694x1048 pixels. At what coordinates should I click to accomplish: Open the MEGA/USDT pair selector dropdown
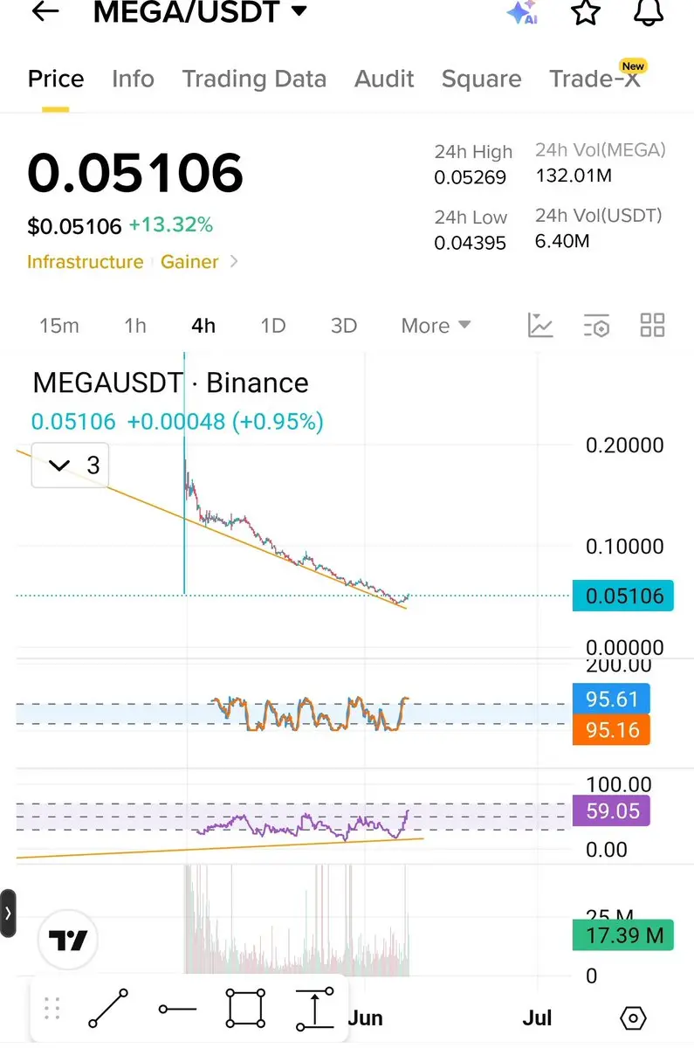[x=200, y=12]
